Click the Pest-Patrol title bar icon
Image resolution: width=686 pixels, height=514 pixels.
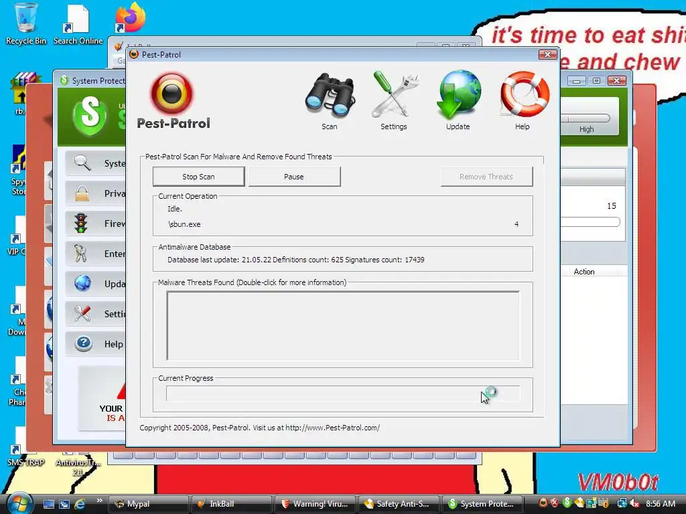(x=134, y=54)
